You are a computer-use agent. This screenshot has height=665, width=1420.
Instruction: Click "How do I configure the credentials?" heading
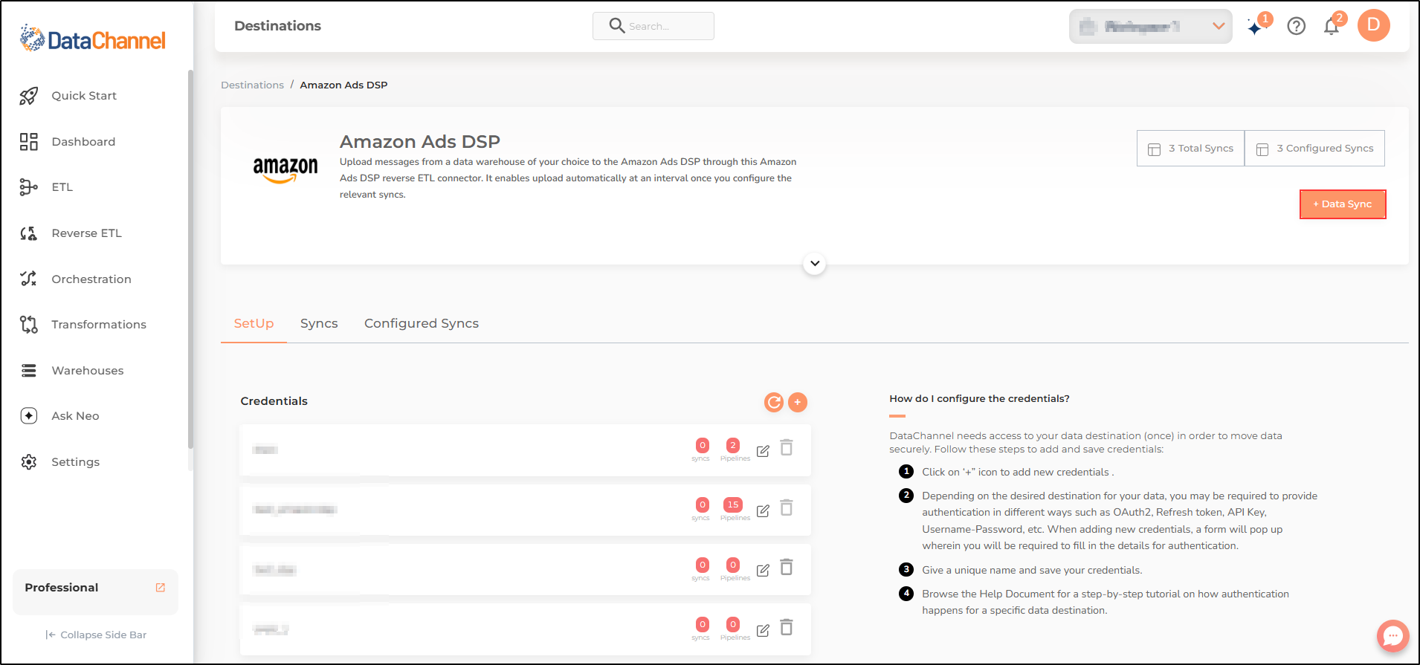point(979,399)
